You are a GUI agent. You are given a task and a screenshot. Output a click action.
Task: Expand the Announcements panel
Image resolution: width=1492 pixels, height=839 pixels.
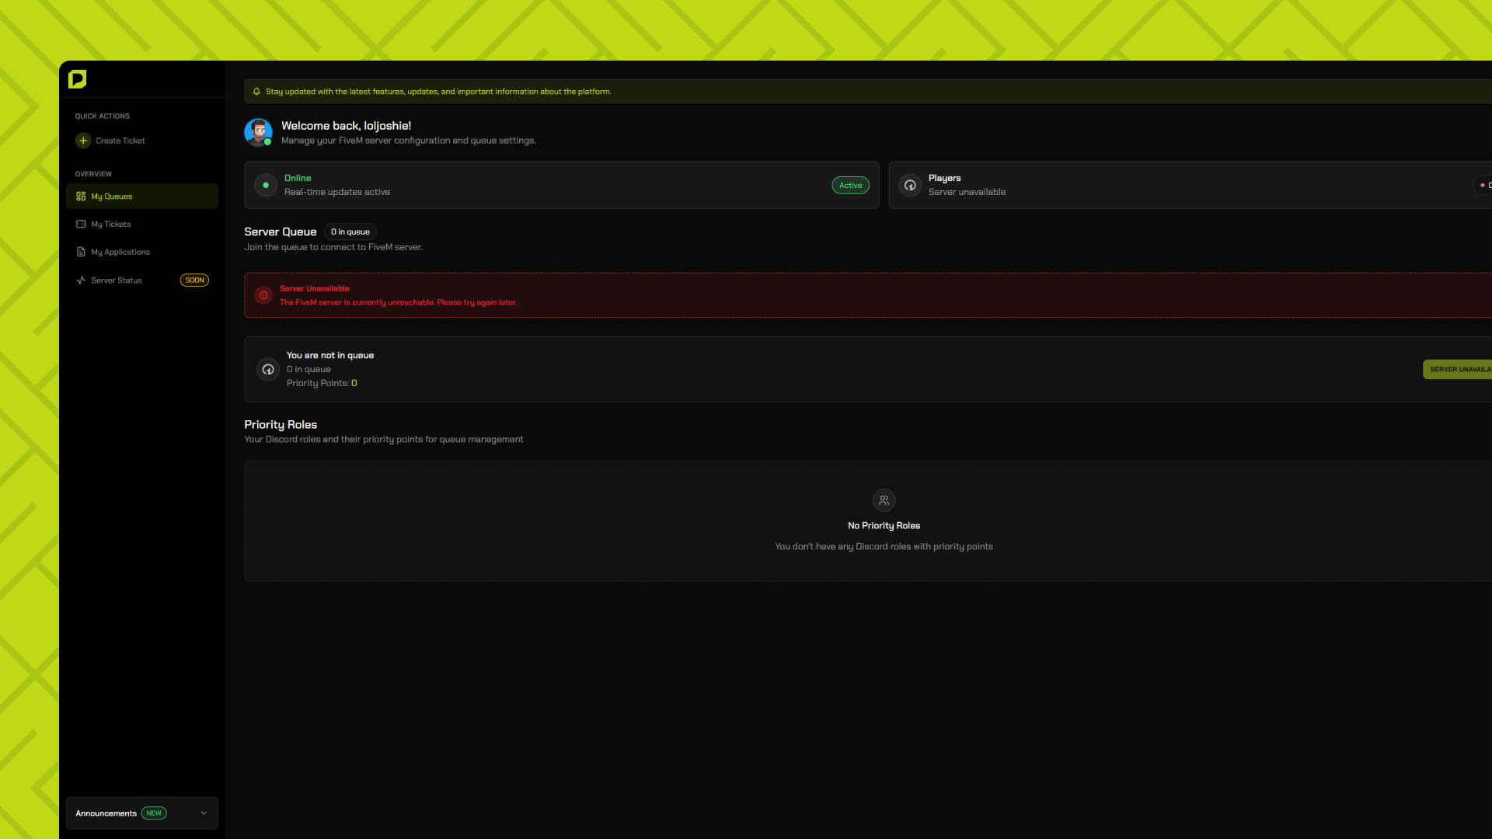[x=141, y=813]
